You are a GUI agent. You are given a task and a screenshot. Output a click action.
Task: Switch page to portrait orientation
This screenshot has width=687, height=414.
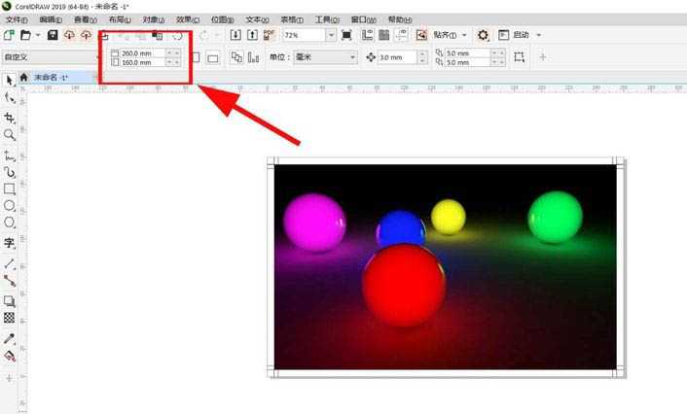point(196,57)
